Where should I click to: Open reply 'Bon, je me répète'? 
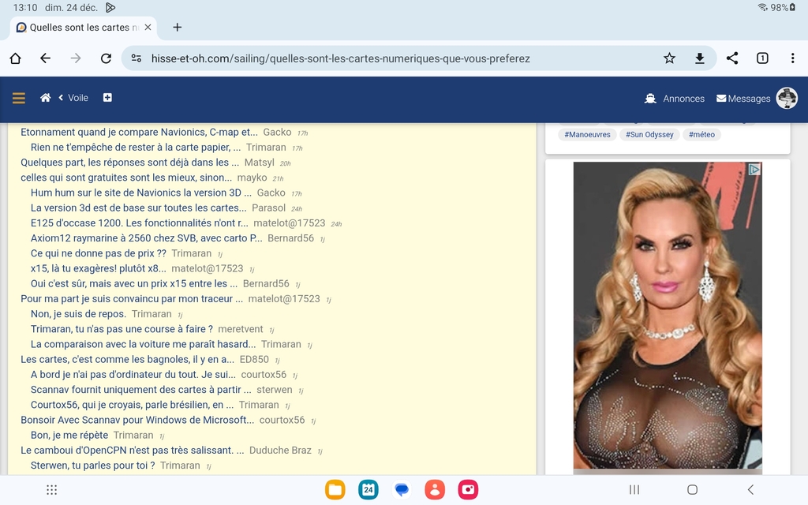pos(69,435)
